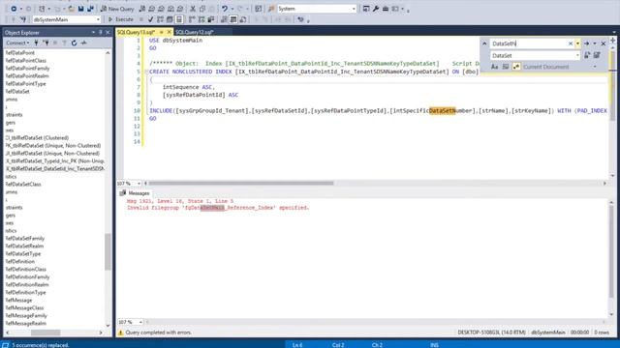The image size is (620, 348).
Task: Open the Connect dropdown in Object Explorer
Action: 17,43
